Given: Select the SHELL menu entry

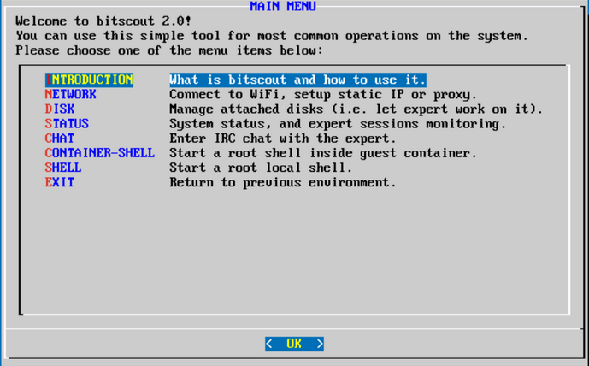Looking at the screenshot, I should tap(63, 168).
